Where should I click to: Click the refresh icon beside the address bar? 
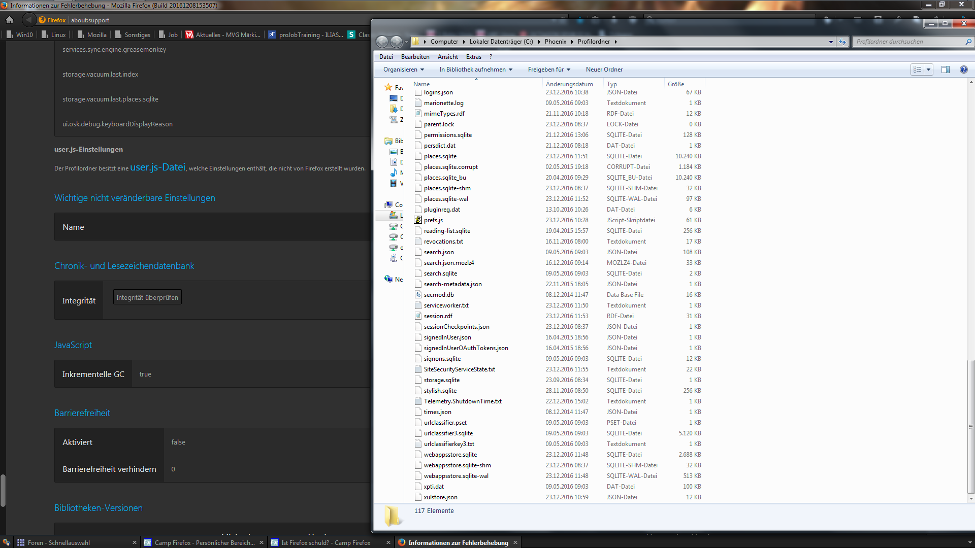point(842,42)
